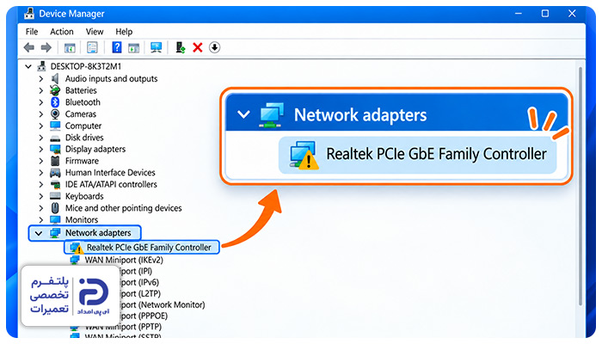Open the View menu

pyautogui.click(x=95, y=32)
